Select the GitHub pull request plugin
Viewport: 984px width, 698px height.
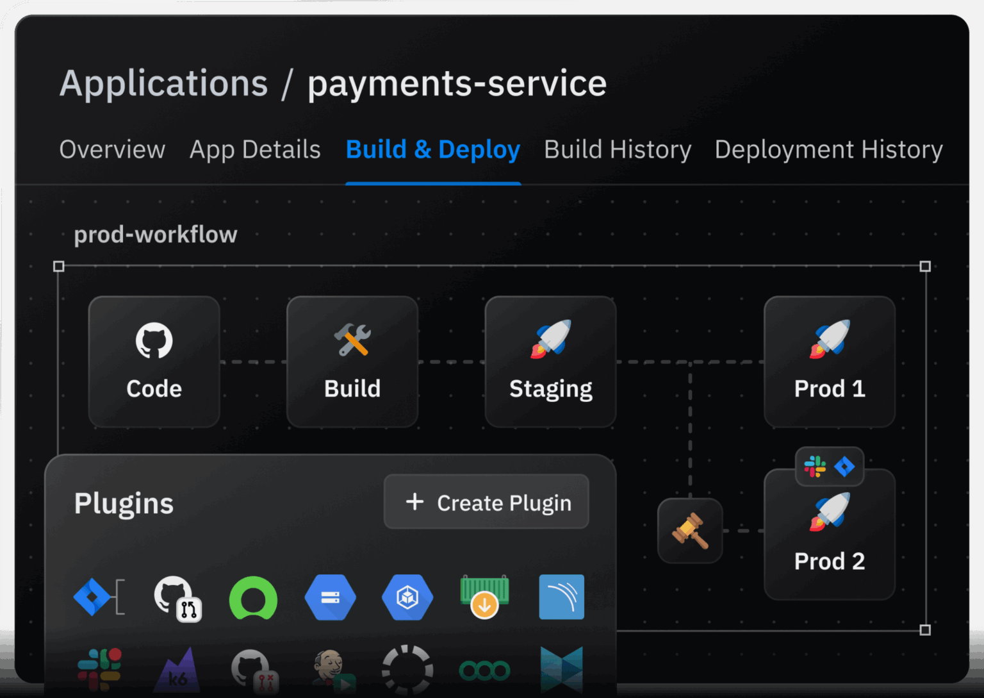click(x=177, y=598)
